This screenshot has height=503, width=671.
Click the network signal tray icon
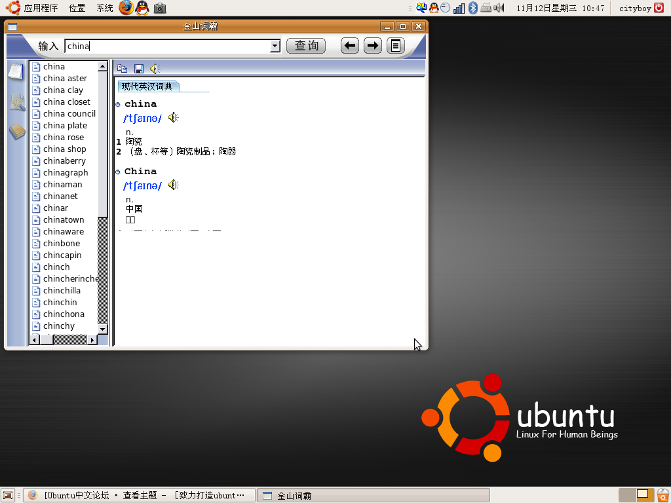click(x=459, y=8)
